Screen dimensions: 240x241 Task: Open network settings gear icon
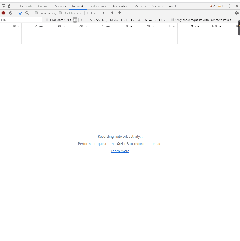coord(237,13)
